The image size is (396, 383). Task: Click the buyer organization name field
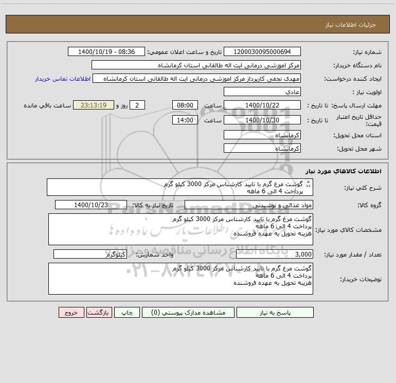pos(196,65)
